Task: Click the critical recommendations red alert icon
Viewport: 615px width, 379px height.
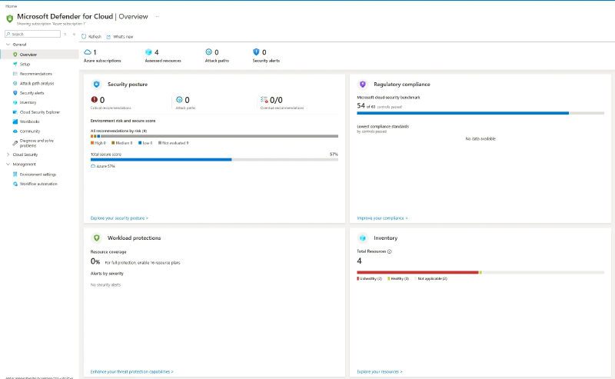Action: (94, 100)
